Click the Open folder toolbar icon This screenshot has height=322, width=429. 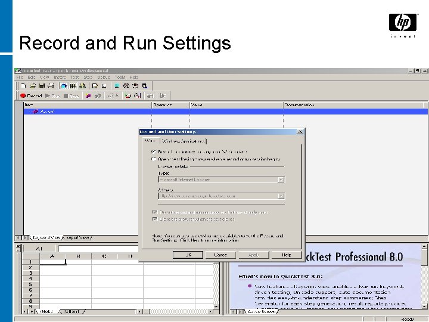point(33,86)
